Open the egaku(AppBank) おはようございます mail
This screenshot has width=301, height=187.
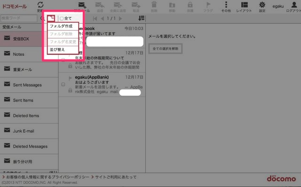(x=102, y=84)
